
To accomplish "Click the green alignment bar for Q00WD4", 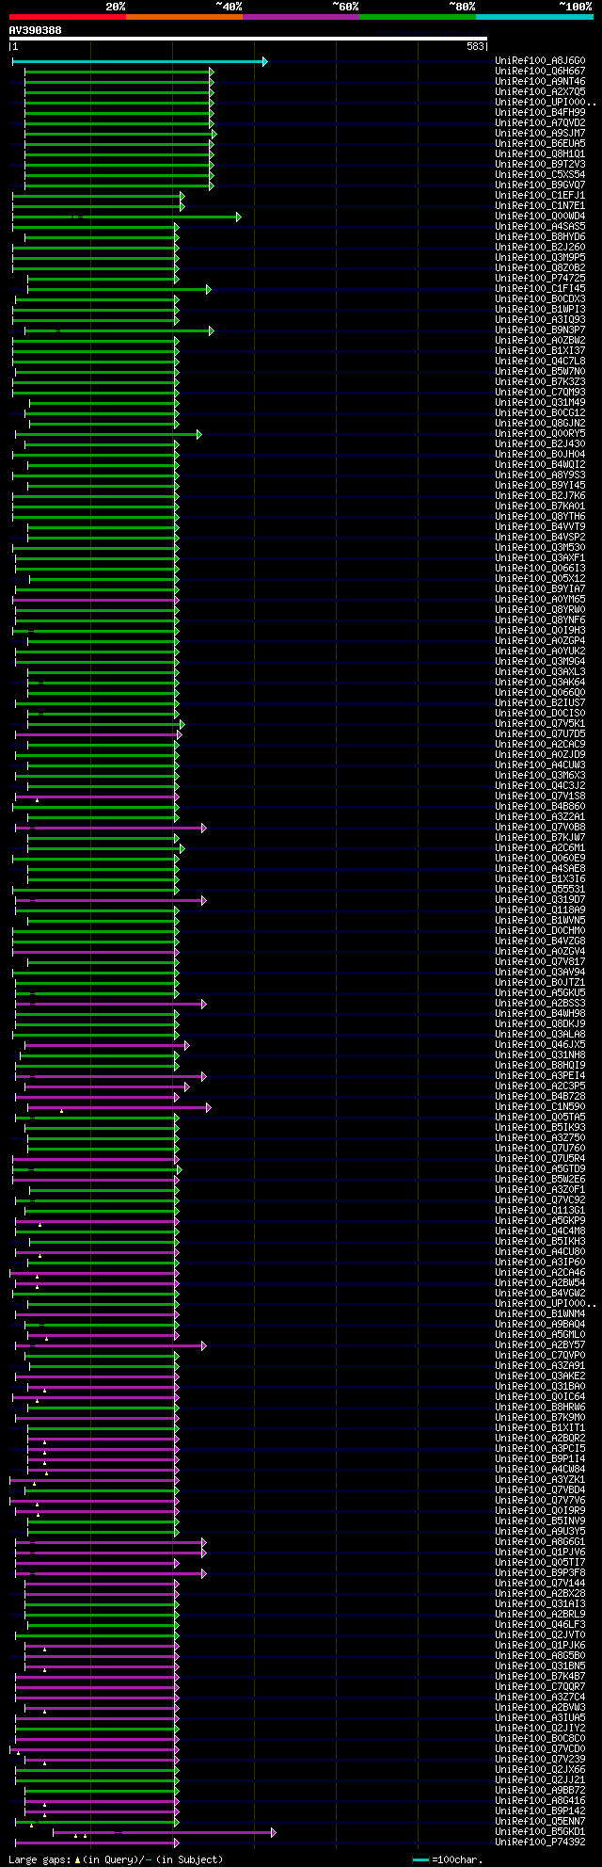I will 126,217.
